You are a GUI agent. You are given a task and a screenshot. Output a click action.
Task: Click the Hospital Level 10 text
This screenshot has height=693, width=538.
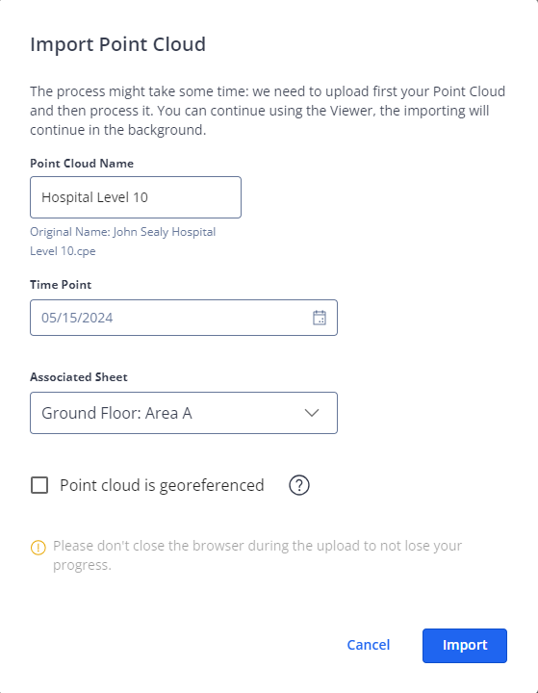point(94,197)
